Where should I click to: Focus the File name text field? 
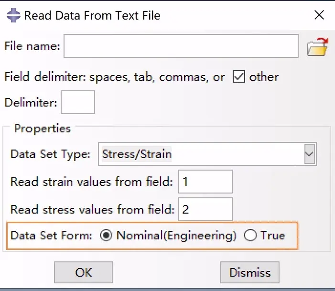(x=181, y=46)
